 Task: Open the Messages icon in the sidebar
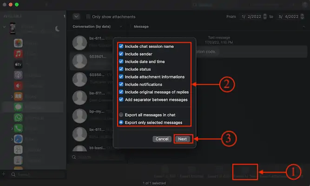(18, 106)
